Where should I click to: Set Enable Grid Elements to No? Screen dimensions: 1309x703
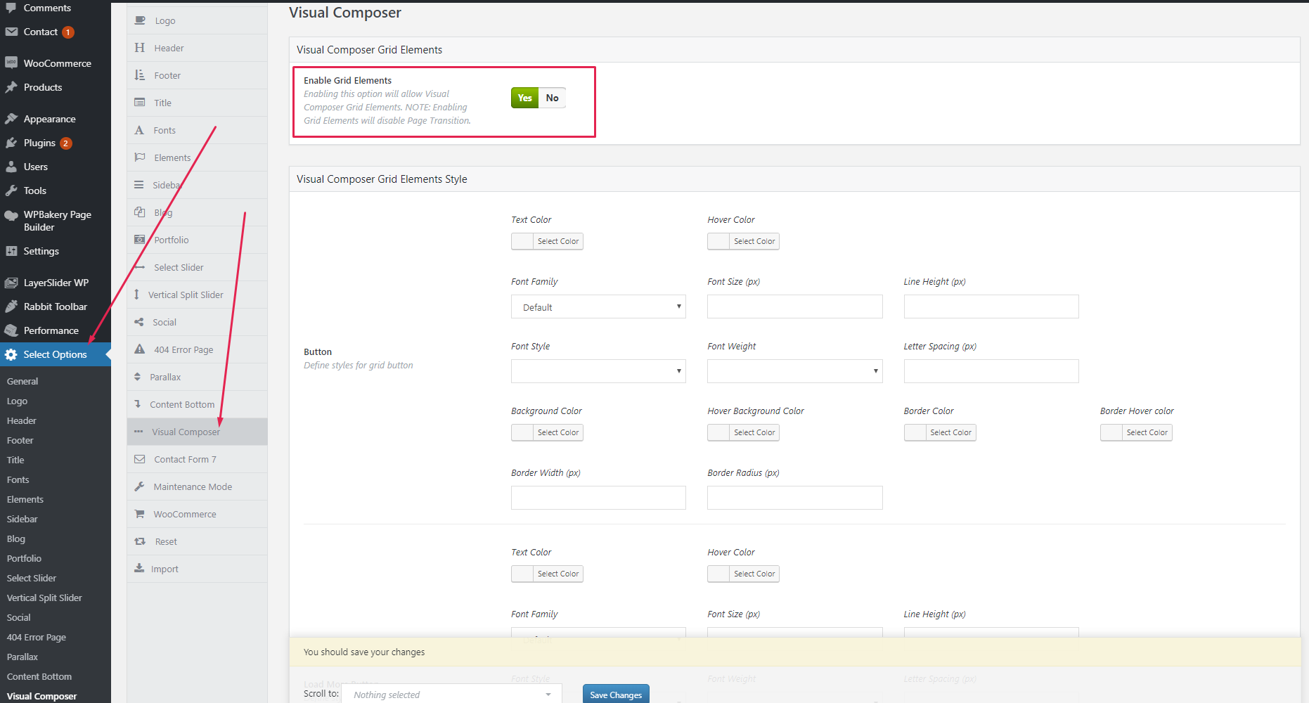pos(552,98)
